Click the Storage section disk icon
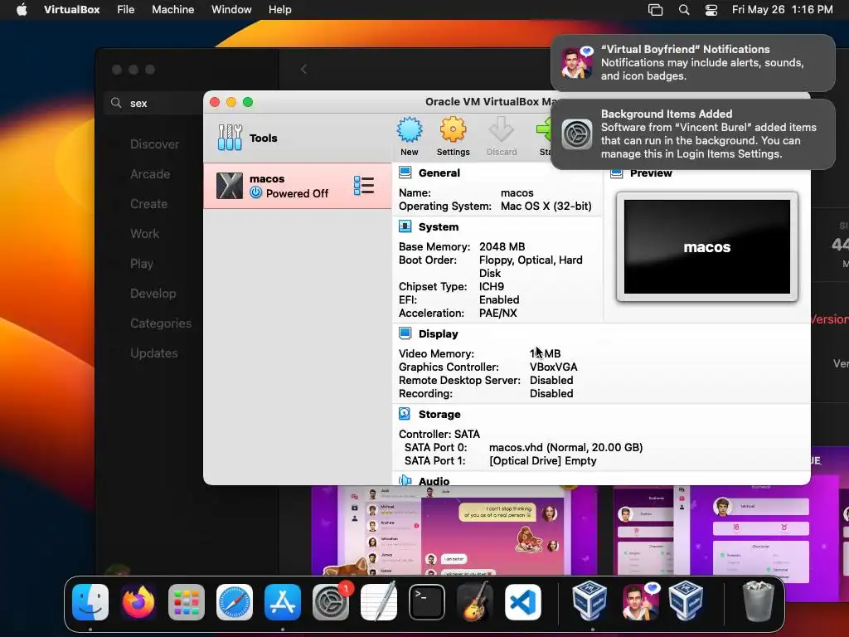The height and width of the screenshot is (637, 849). [405, 414]
